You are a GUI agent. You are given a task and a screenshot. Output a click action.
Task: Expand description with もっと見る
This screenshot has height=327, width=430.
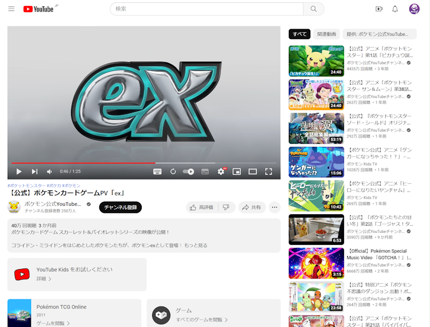[x=195, y=246]
